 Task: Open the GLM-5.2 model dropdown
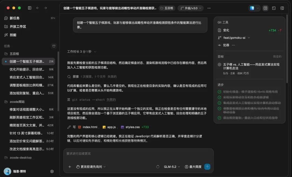click(172, 167)
